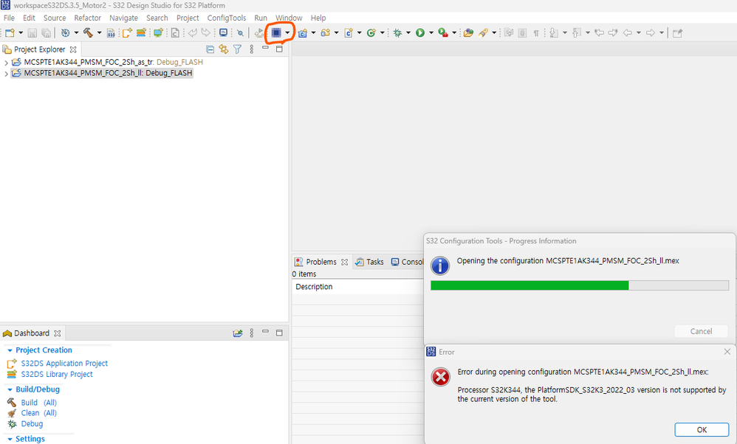Close the Error dialog with the X
Image resolution: width=737 pixels, height=444 pixels.
point(727,352)
